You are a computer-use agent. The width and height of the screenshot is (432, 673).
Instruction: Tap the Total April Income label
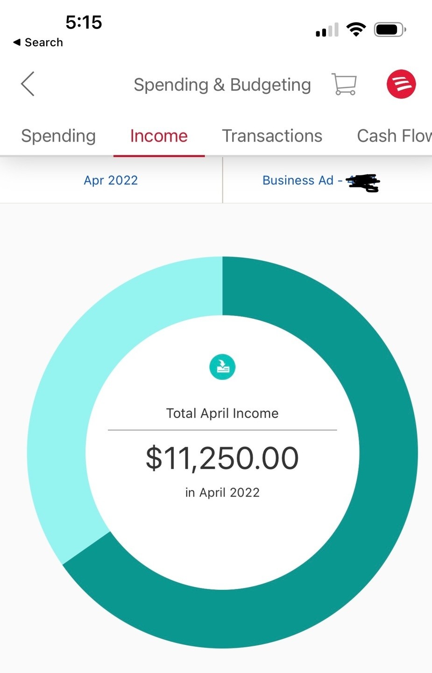tap(222, 413)
